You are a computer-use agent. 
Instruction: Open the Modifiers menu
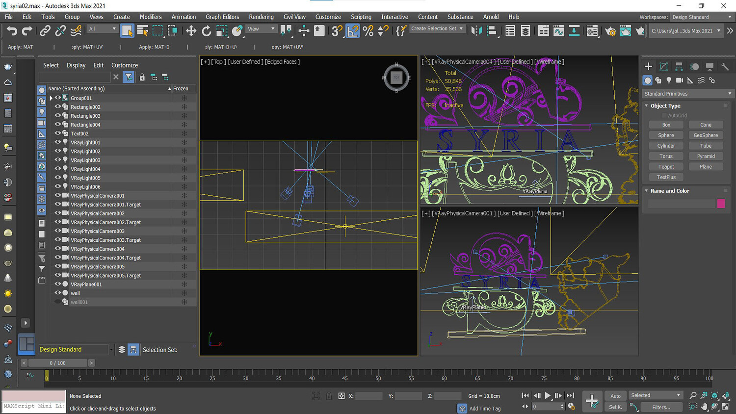pos(151,17)
